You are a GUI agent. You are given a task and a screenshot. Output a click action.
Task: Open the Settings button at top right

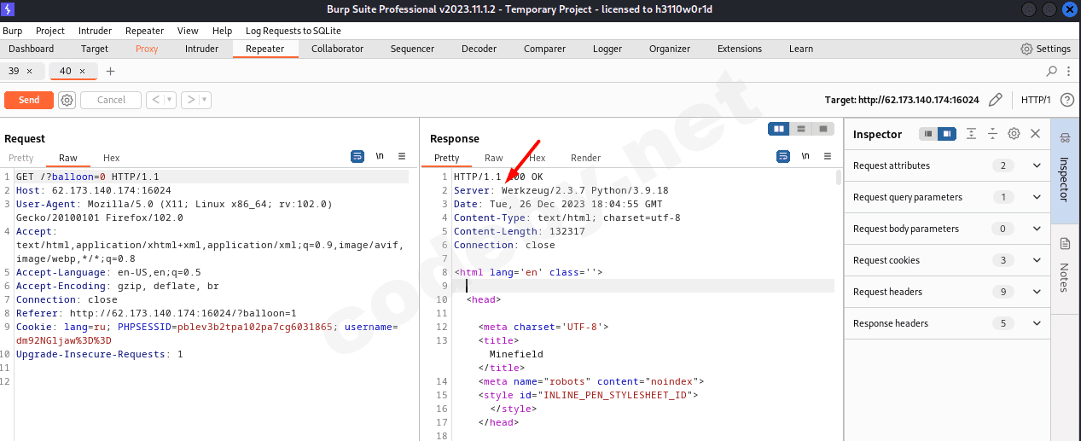pos(1045,49)
